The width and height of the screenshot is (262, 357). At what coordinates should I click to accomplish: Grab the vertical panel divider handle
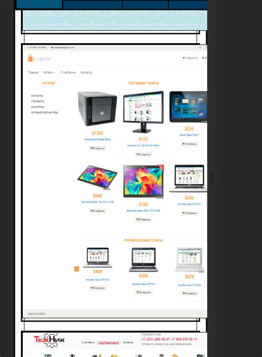[x=212, y=178]
